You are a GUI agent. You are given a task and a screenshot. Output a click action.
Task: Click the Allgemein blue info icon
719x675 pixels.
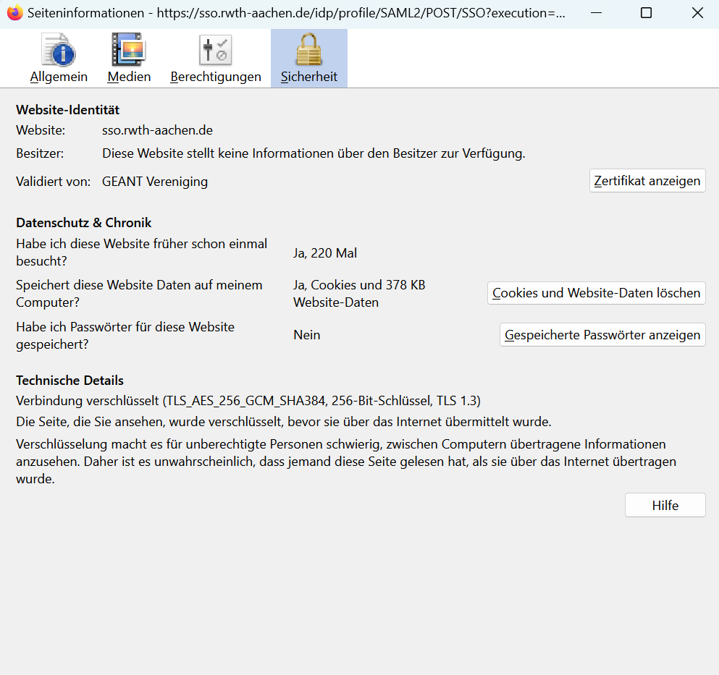click(59, 51)
